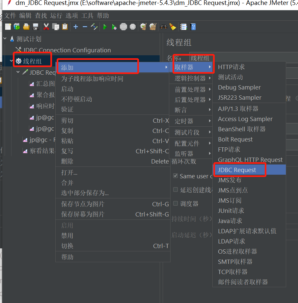The image size is (298, 303).
Task: Open the 编辑 menu
Action: (x=25, y=15)
